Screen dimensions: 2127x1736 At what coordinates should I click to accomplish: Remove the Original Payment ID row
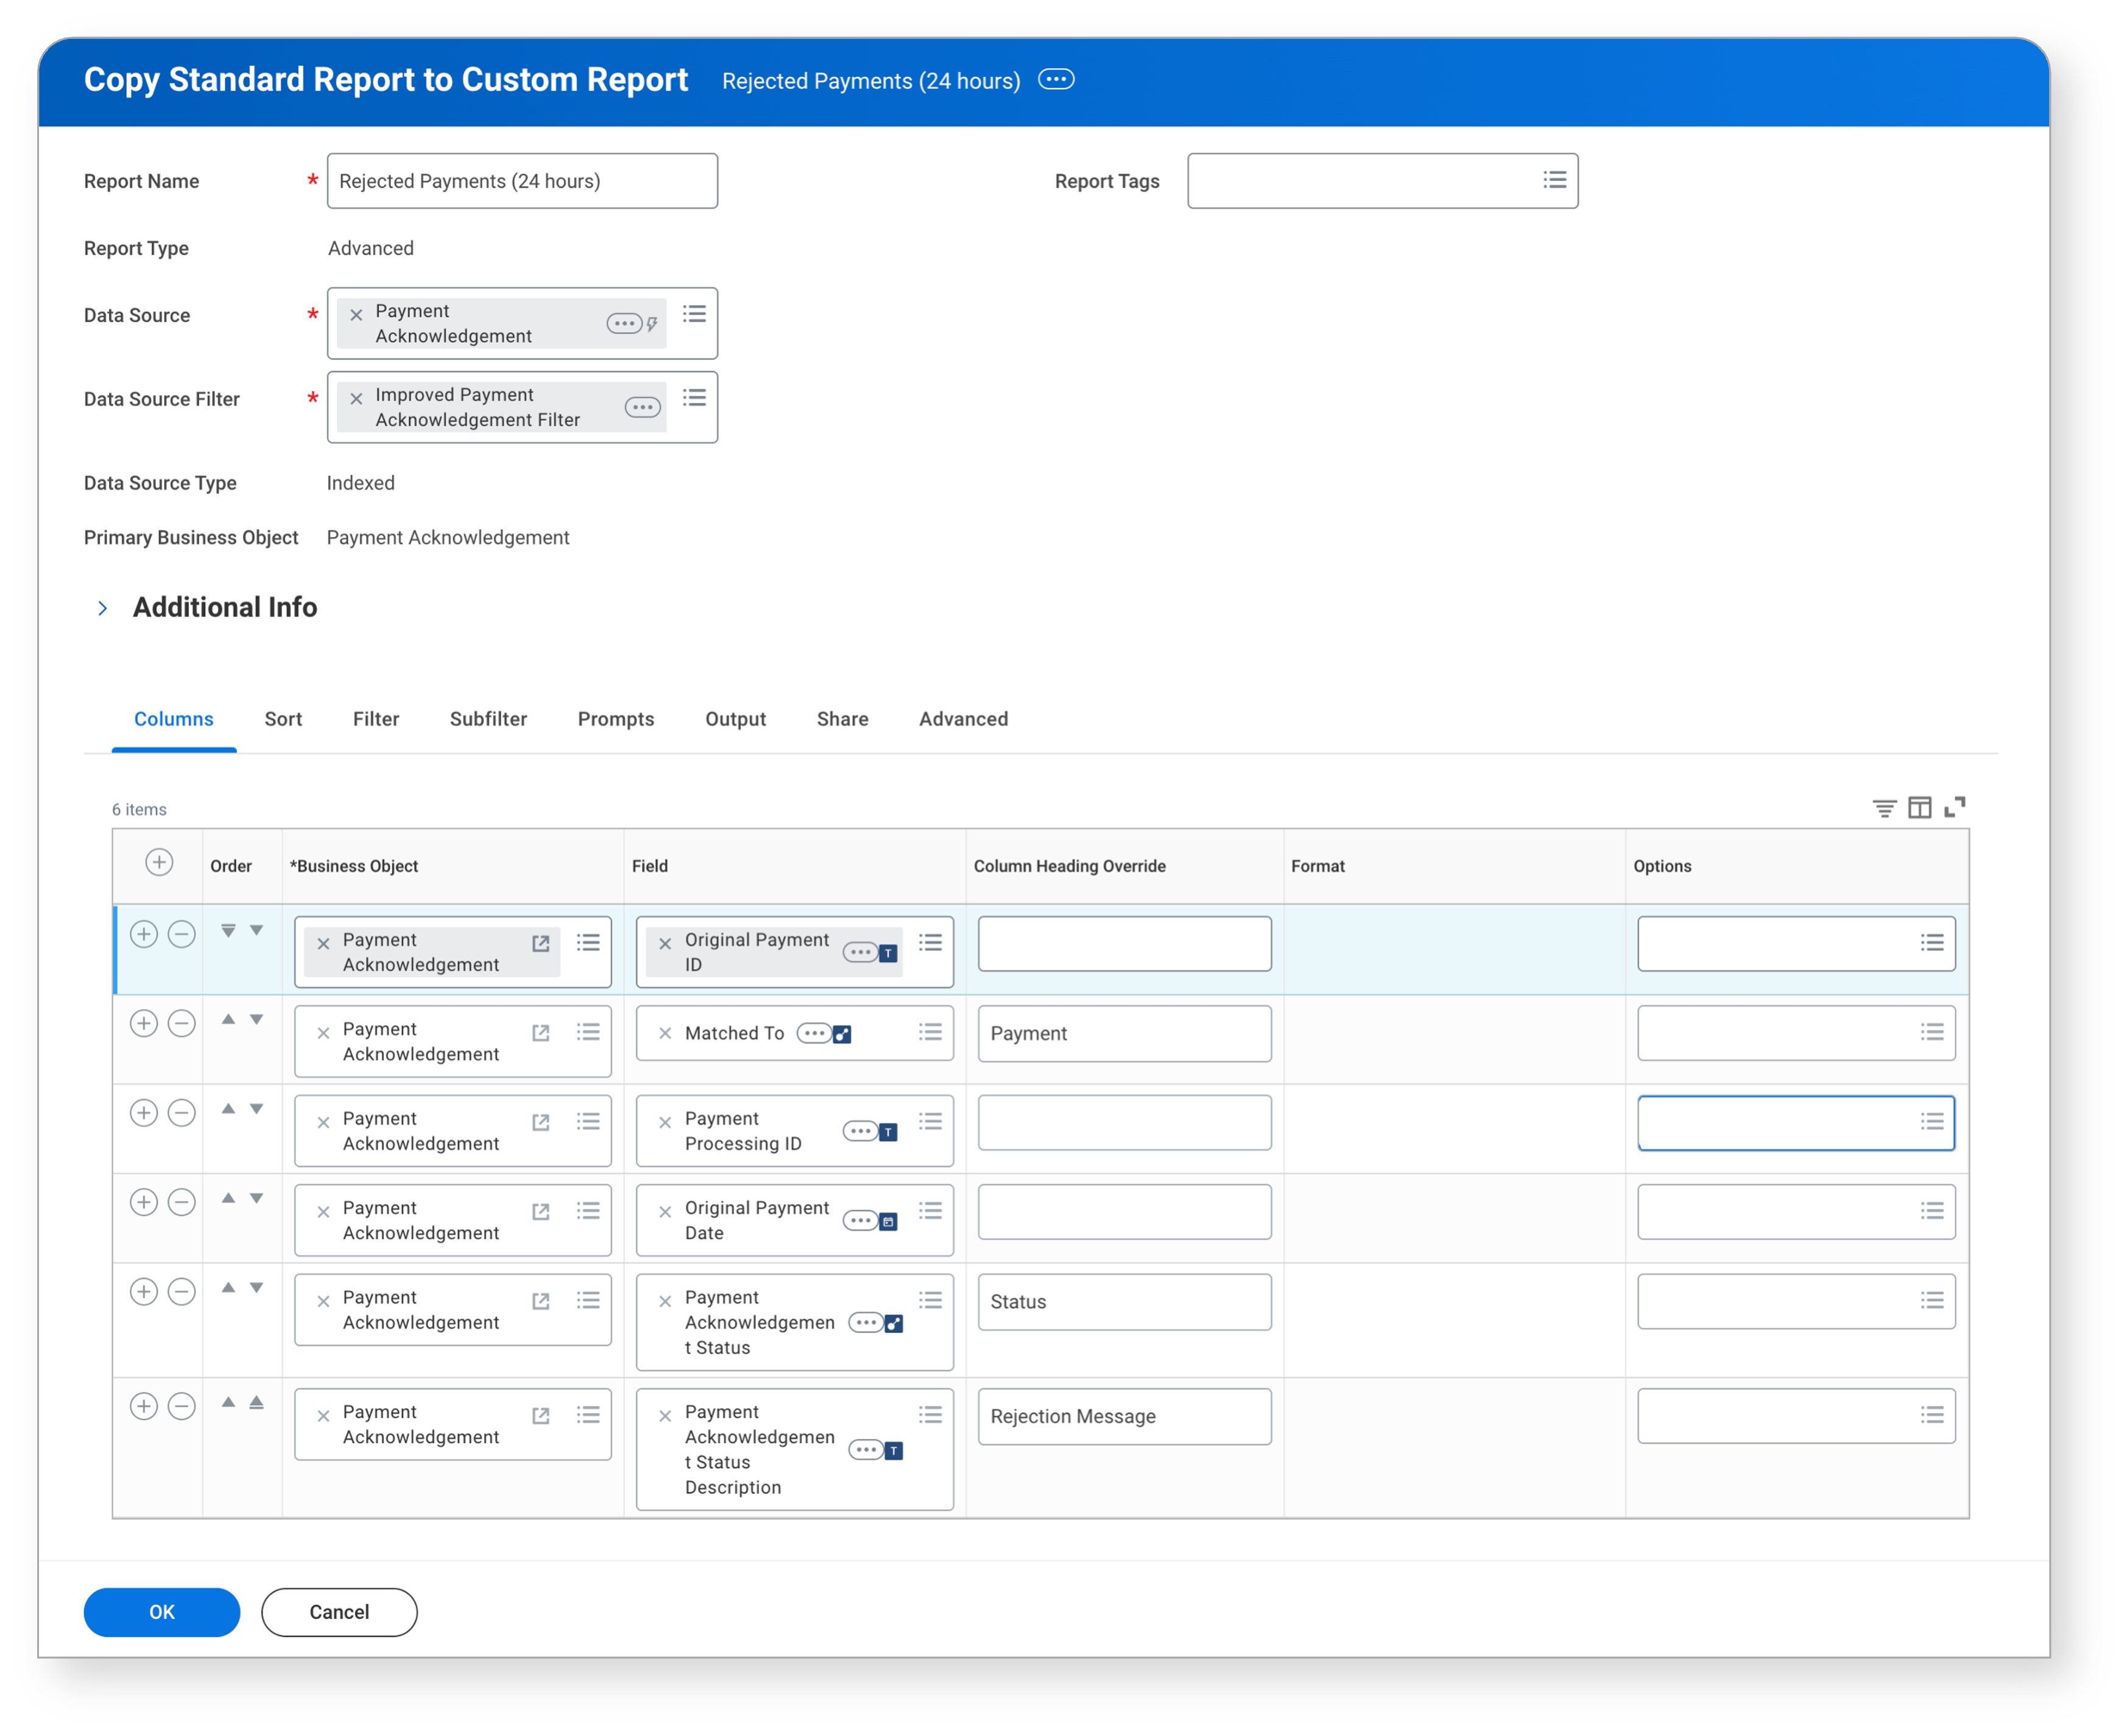pyautogui.click(x=181, y=934)
